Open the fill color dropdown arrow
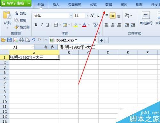160x123 pixels. 80,25
